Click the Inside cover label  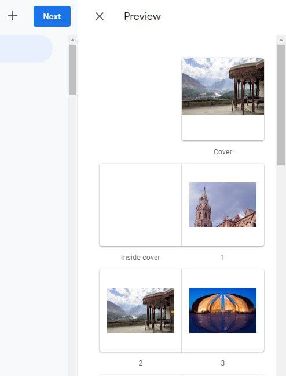pos(141,257)
